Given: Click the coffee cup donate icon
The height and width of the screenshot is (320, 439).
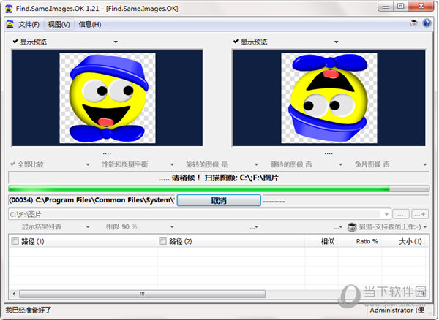Looking at the screenshot, I should click(x=352, y=227).
